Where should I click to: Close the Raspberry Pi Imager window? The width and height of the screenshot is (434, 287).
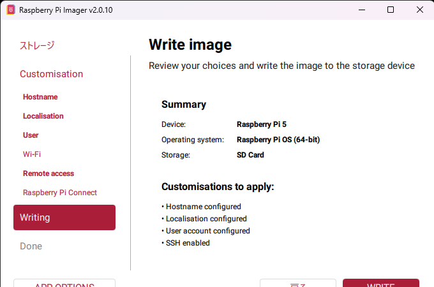[x=419, y=10]
